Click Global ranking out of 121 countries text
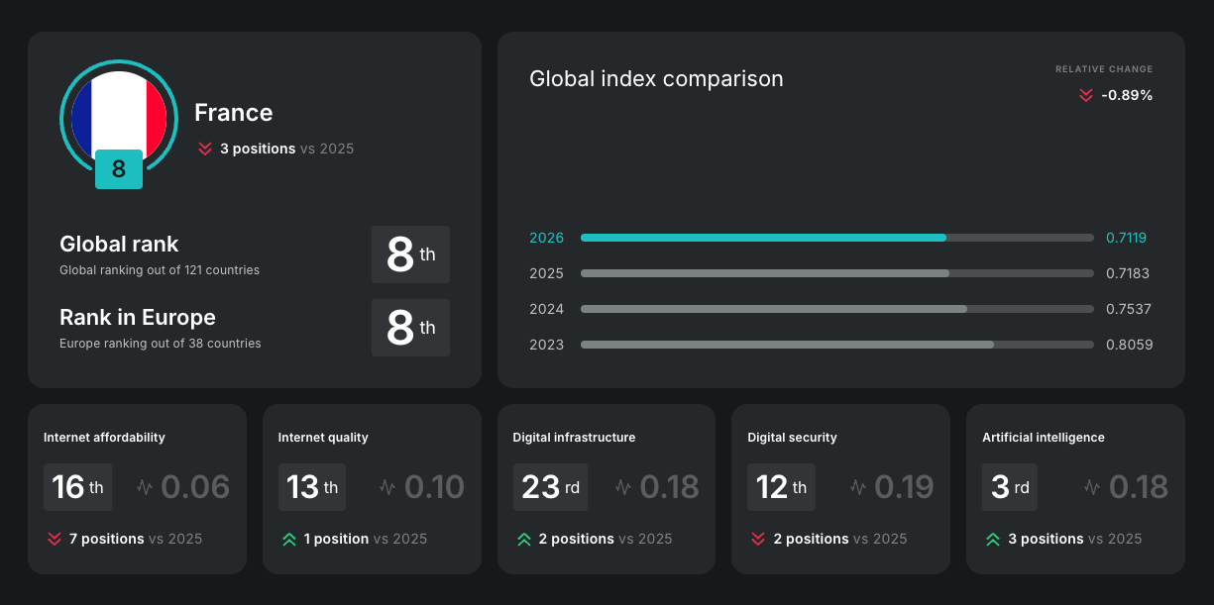Viewport: 1214px width, 605px height. point(160,270)
